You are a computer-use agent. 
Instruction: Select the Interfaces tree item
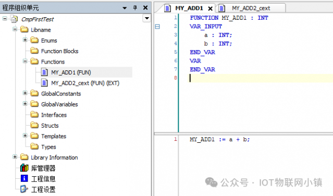(54, 115)
